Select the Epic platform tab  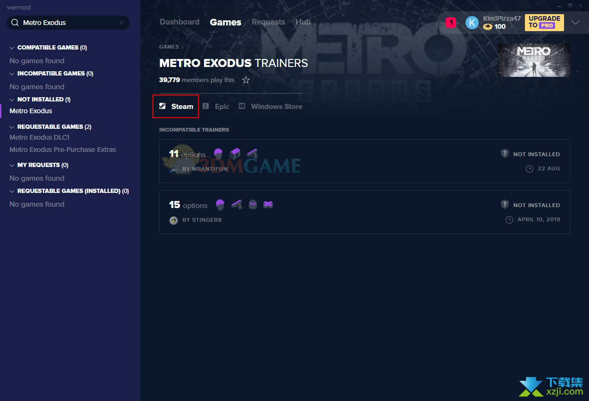216,106
